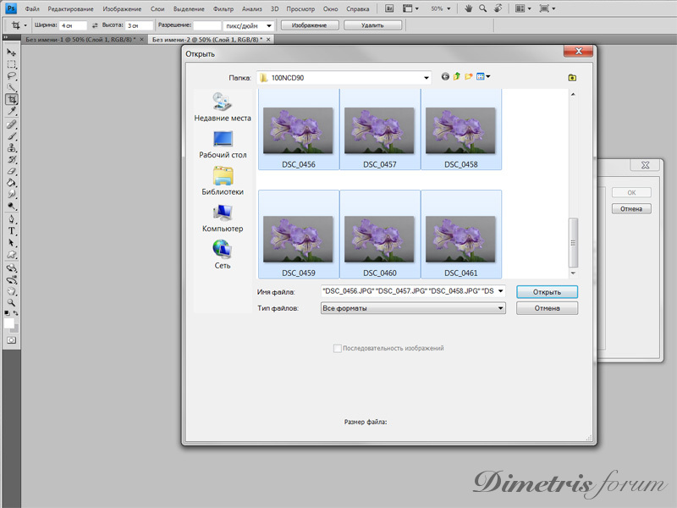Expand the Папка folder dropdown
The width and height of the screenshot is (677, 508).
427,78
